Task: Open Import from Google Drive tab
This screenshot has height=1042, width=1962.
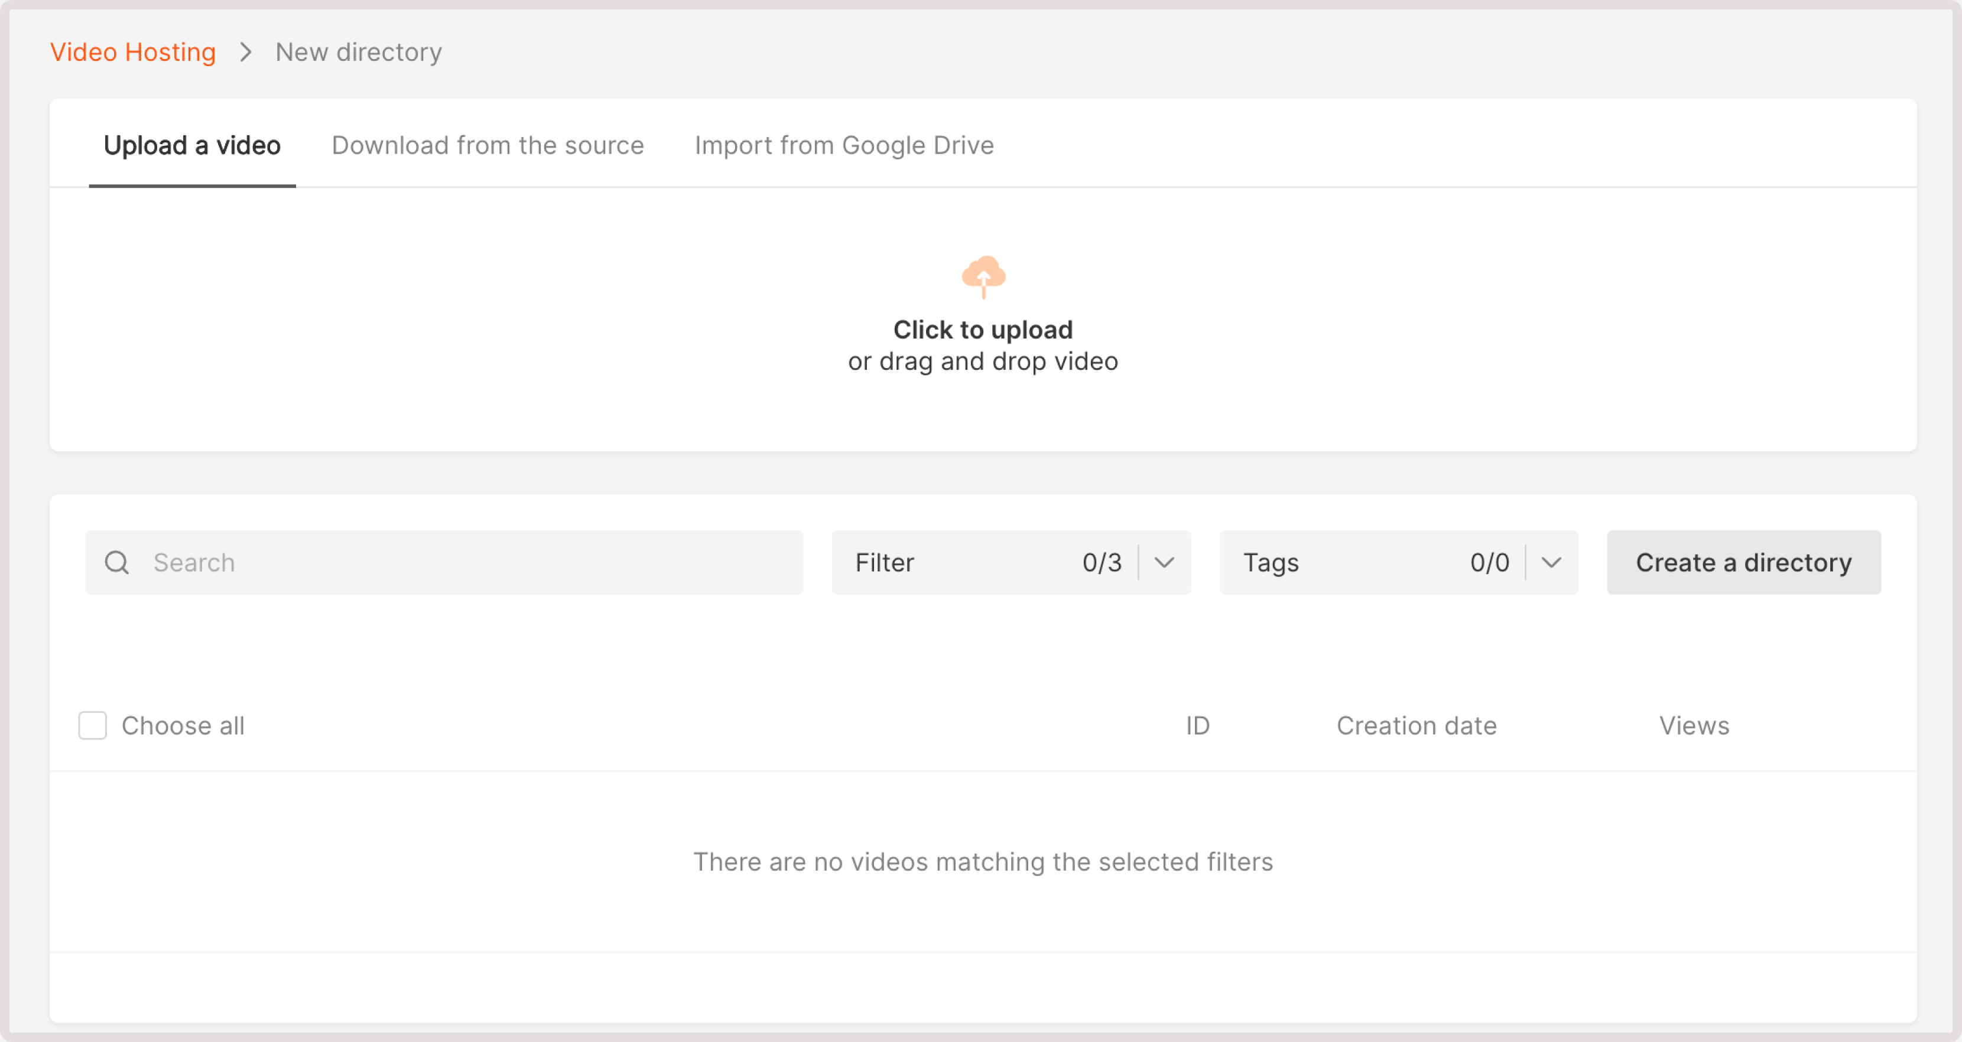Action: tap(844, 145)
